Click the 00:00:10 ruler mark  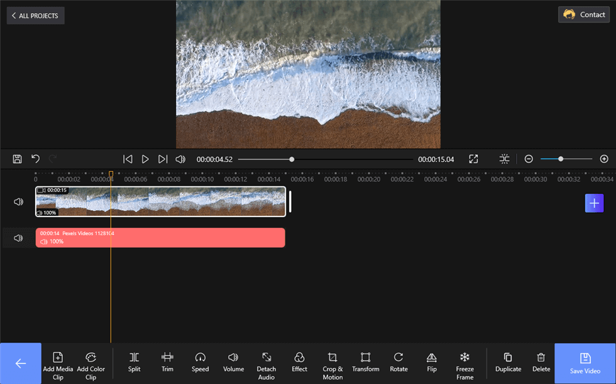(x=202, y=179)
